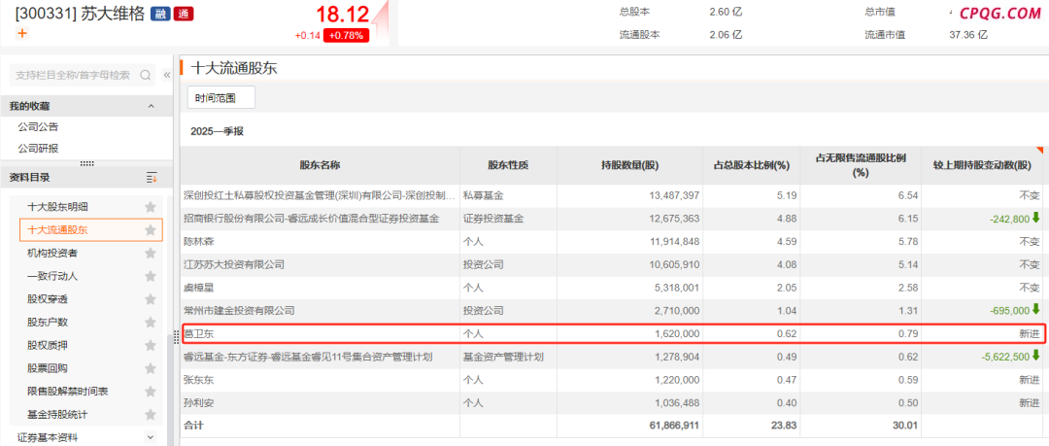Select shareholder 孙利安
The width and height of the screenshot is (1049, 446).
pos(199,403)
